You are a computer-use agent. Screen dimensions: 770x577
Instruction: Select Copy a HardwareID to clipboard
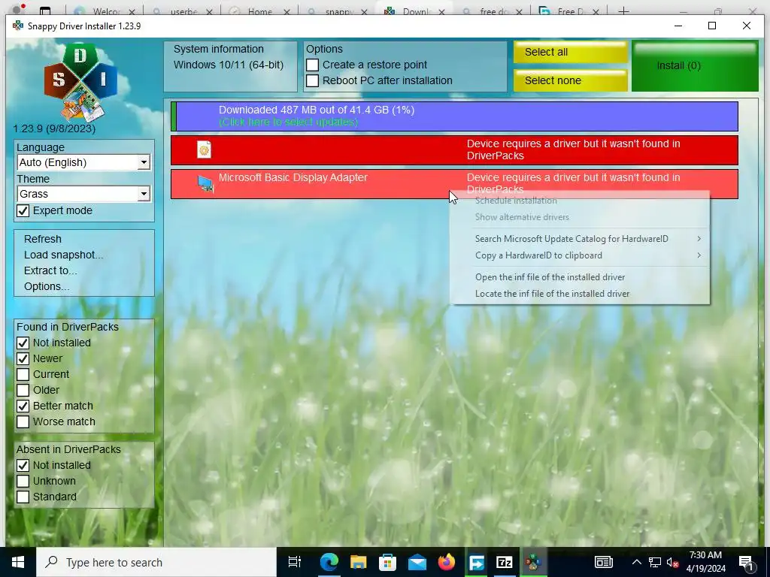[580, 255]
